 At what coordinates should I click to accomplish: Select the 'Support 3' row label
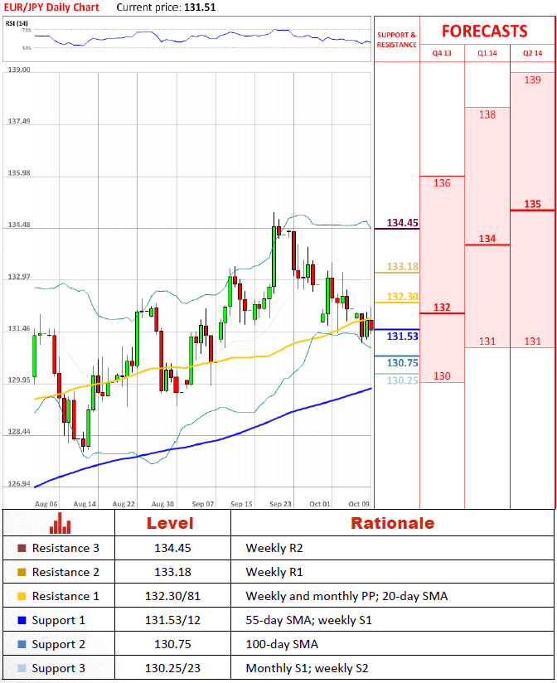(x=58, y=668)
